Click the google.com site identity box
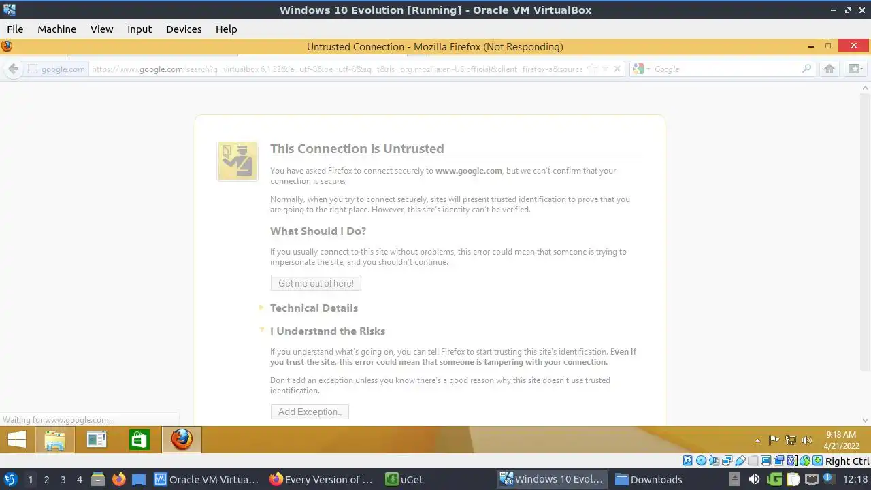The height and width of the screenshot is (490, 871). click(x=56, y=69)
